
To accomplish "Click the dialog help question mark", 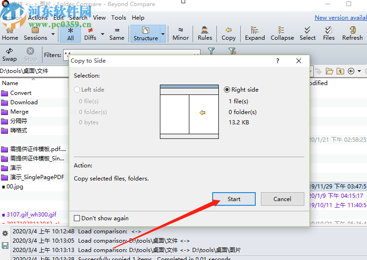I will click(278, 61).
